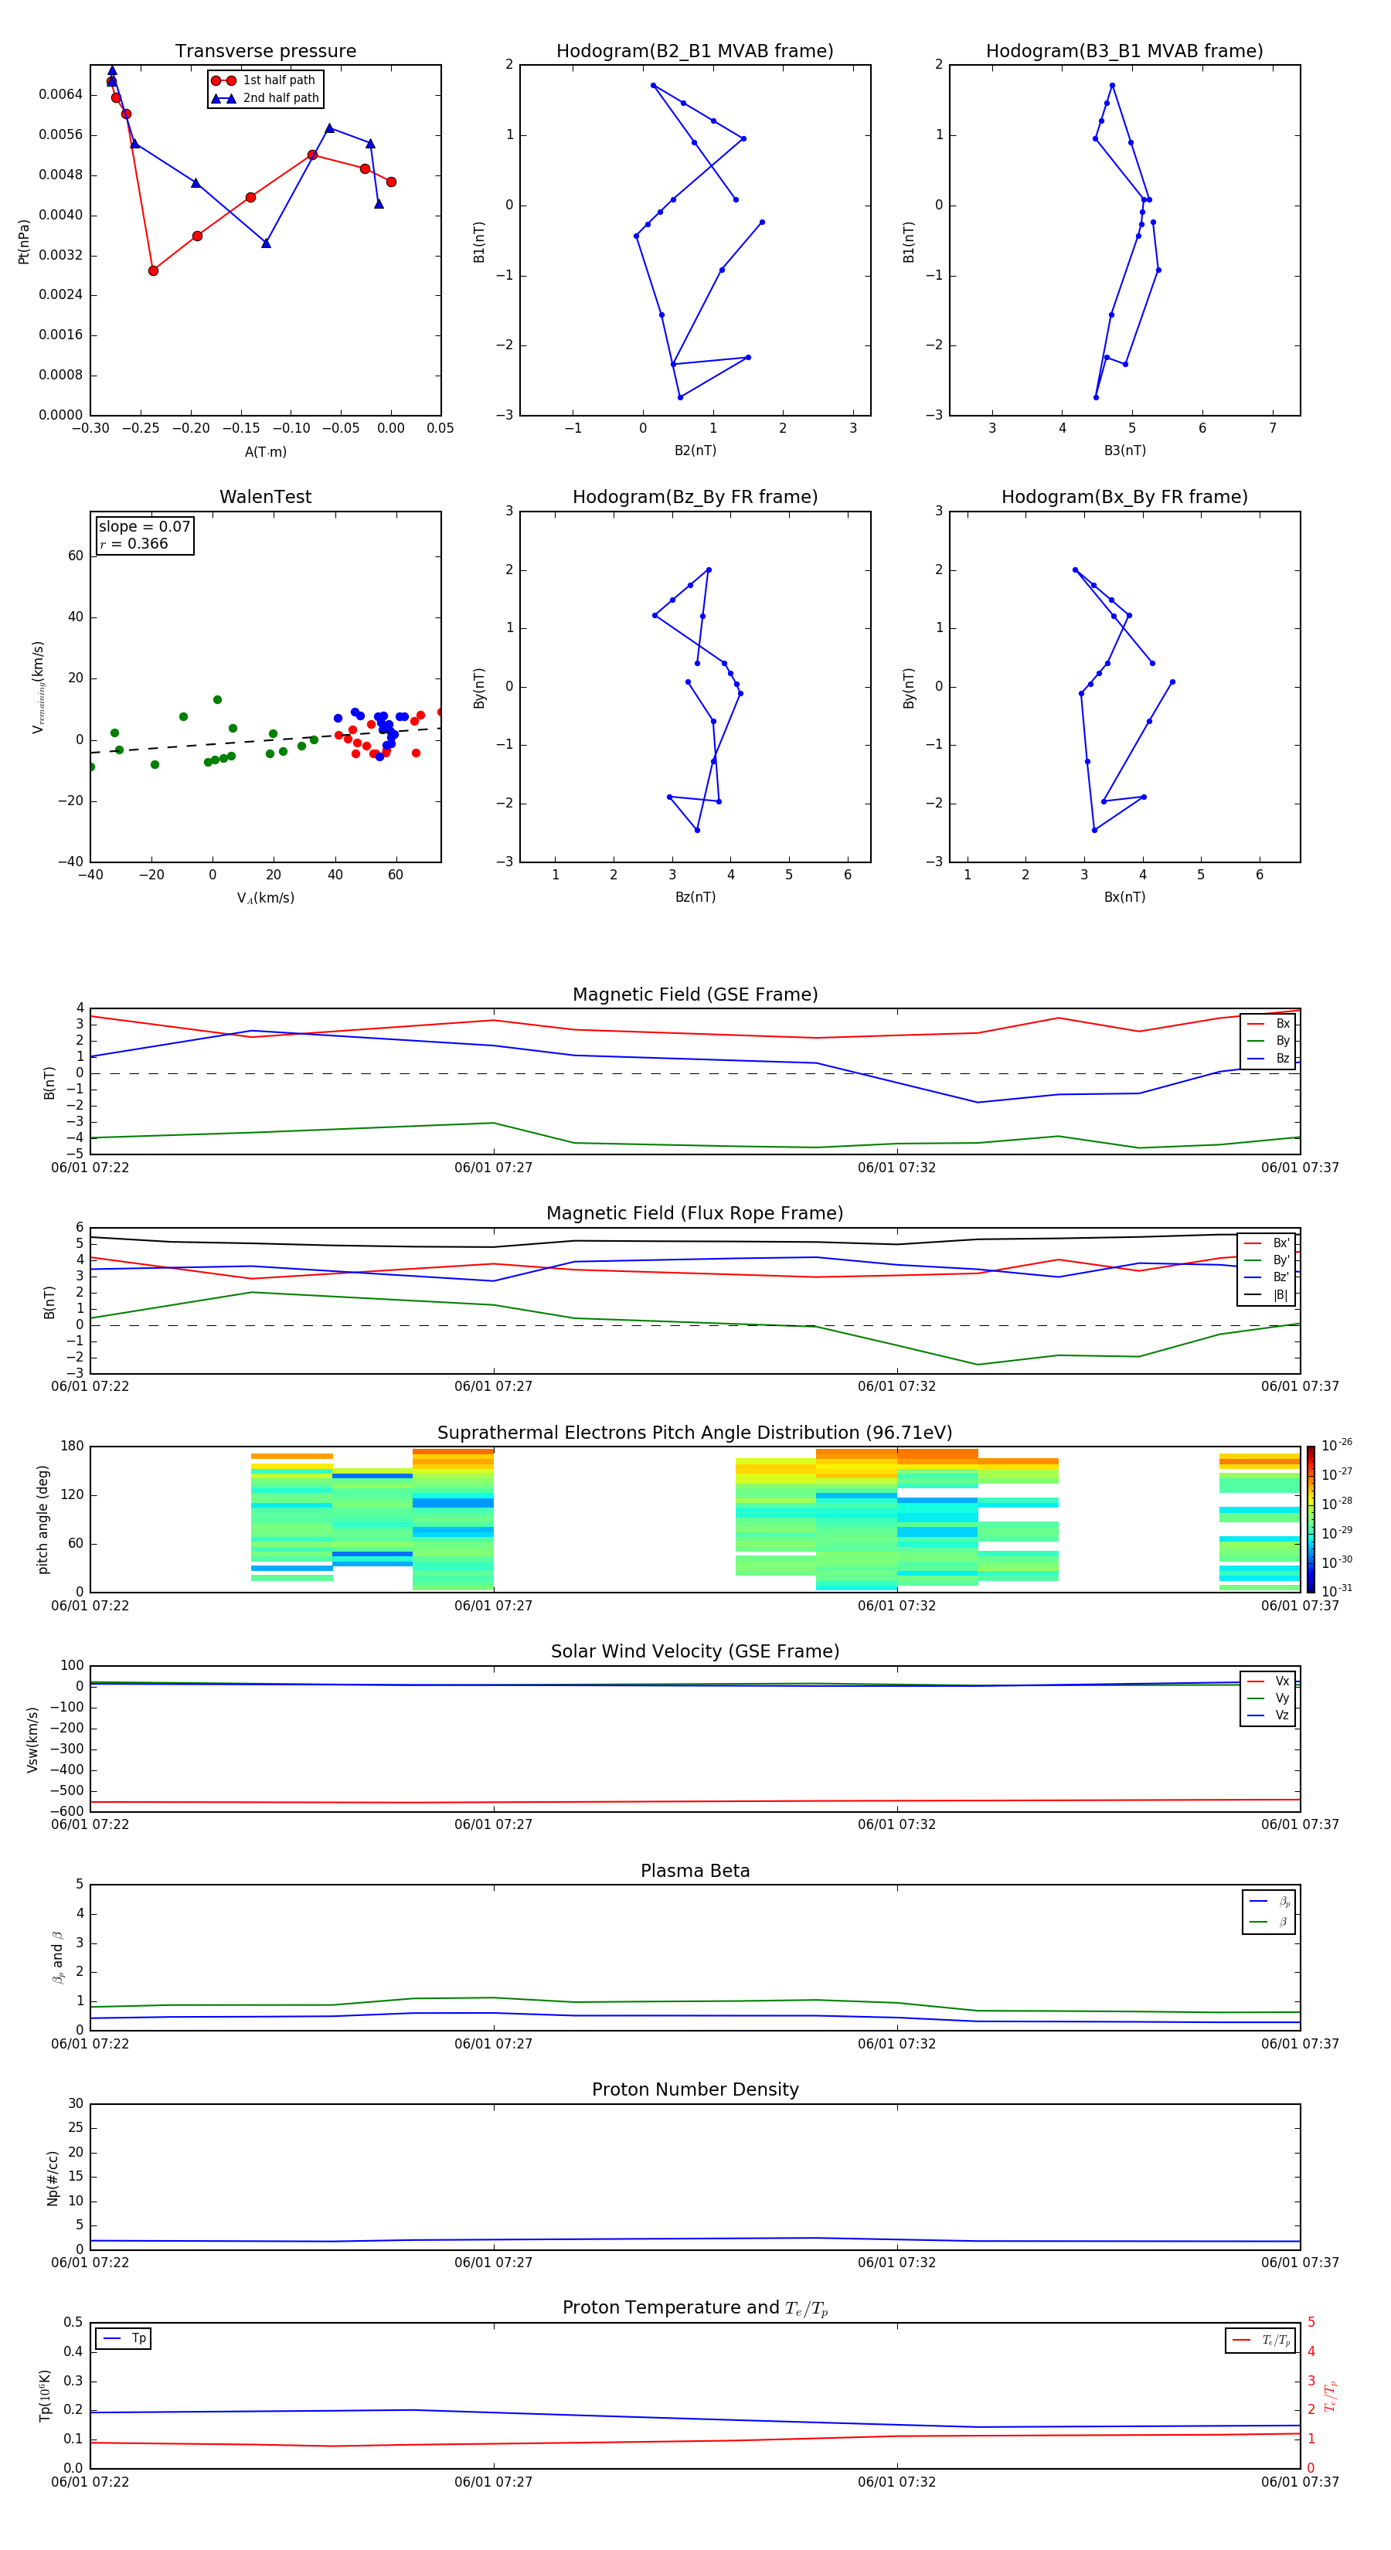Click the "A(T·m)" x-axis label
The height and width of the screenshot is (2550, 1391).
tap(265, 452)
